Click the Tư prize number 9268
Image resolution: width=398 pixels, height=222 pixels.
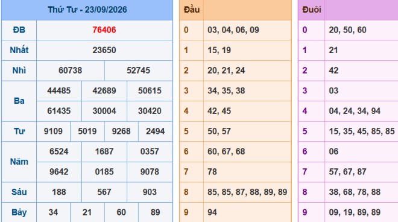pos(121,132)
